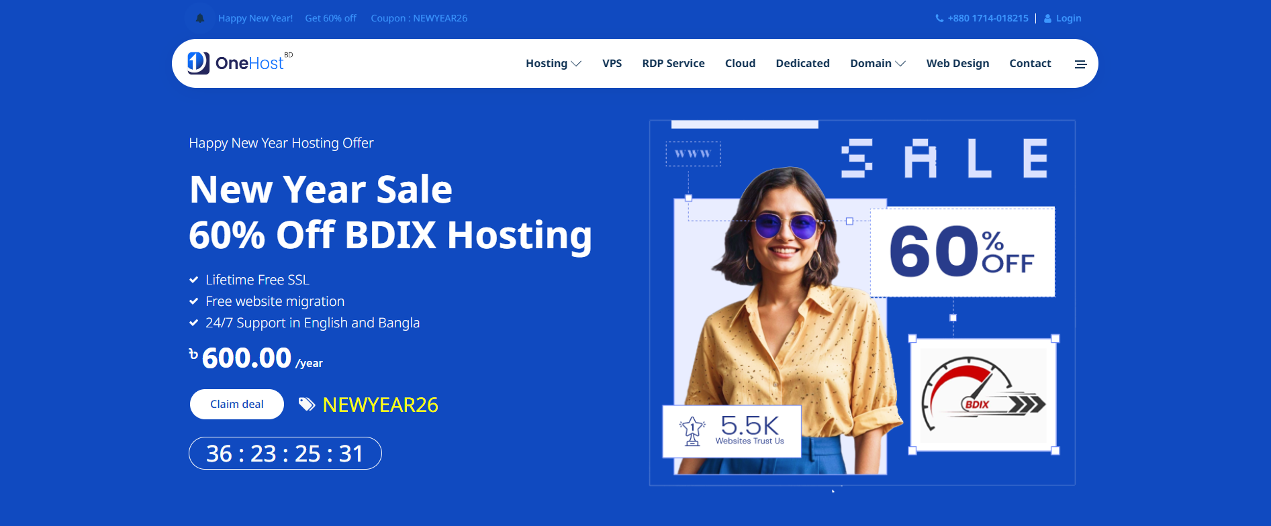Go to the Cloud menu item
This screenshot has height=526, width=1271.
pyautogui.click(x=740, y=63)
